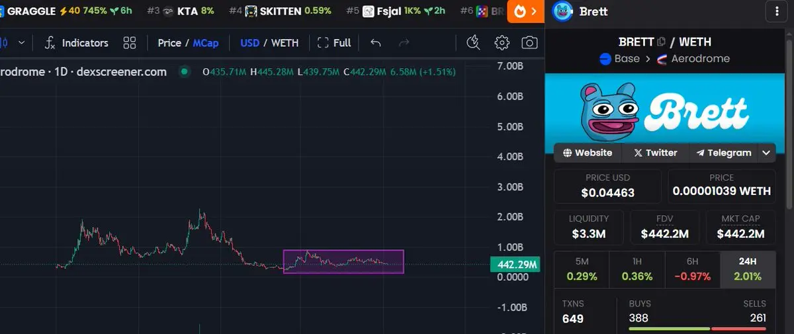The image size is (794, 334).
Task: Click the PRICE USD $0.04463 box
Action: coord(607,186)
